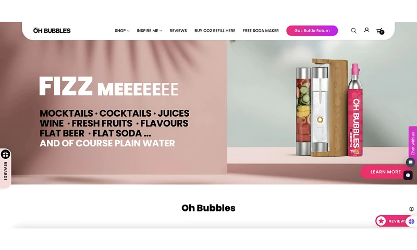Open the FREE SODA MAKER page
Viewport: 417px width, 250px height.
click(x=261, y=31)
